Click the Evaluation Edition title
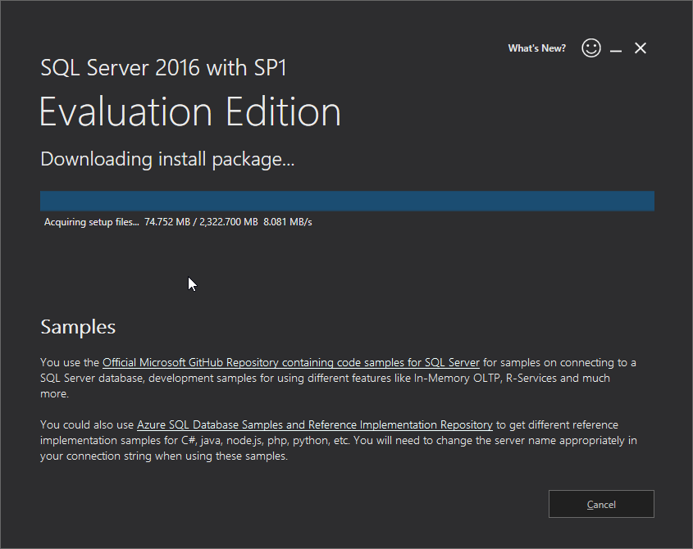Screen dimensions: 693x549 pyautogui.click(x=190, y=112)
